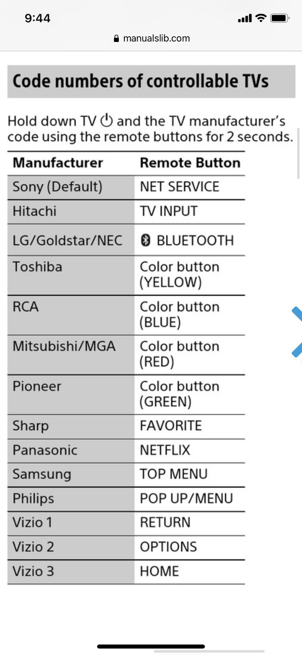
Task: Tap the Wi-Fi status icon
Action: coord(261,18)
